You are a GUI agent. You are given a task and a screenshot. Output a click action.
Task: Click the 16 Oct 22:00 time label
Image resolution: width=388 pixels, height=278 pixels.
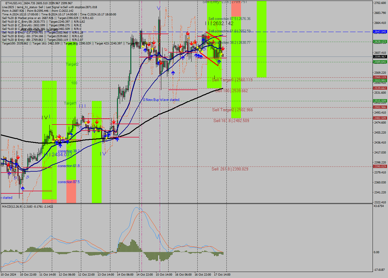(203, 275)
